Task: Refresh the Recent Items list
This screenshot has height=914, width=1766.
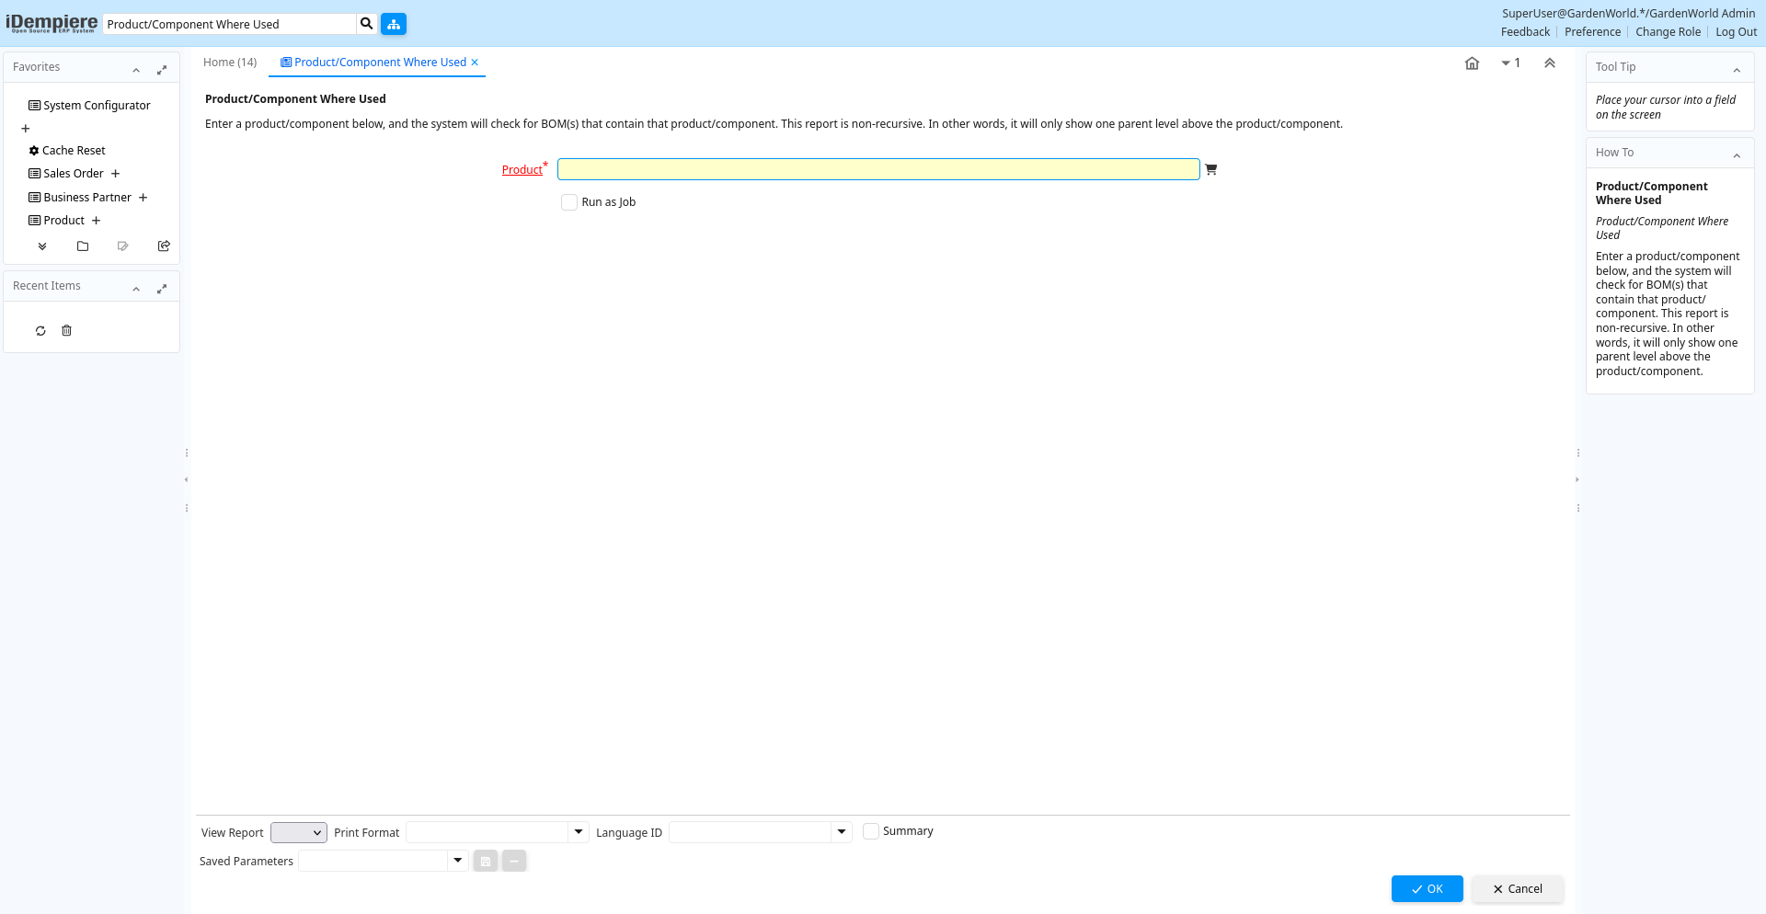Action: [40, 331]
